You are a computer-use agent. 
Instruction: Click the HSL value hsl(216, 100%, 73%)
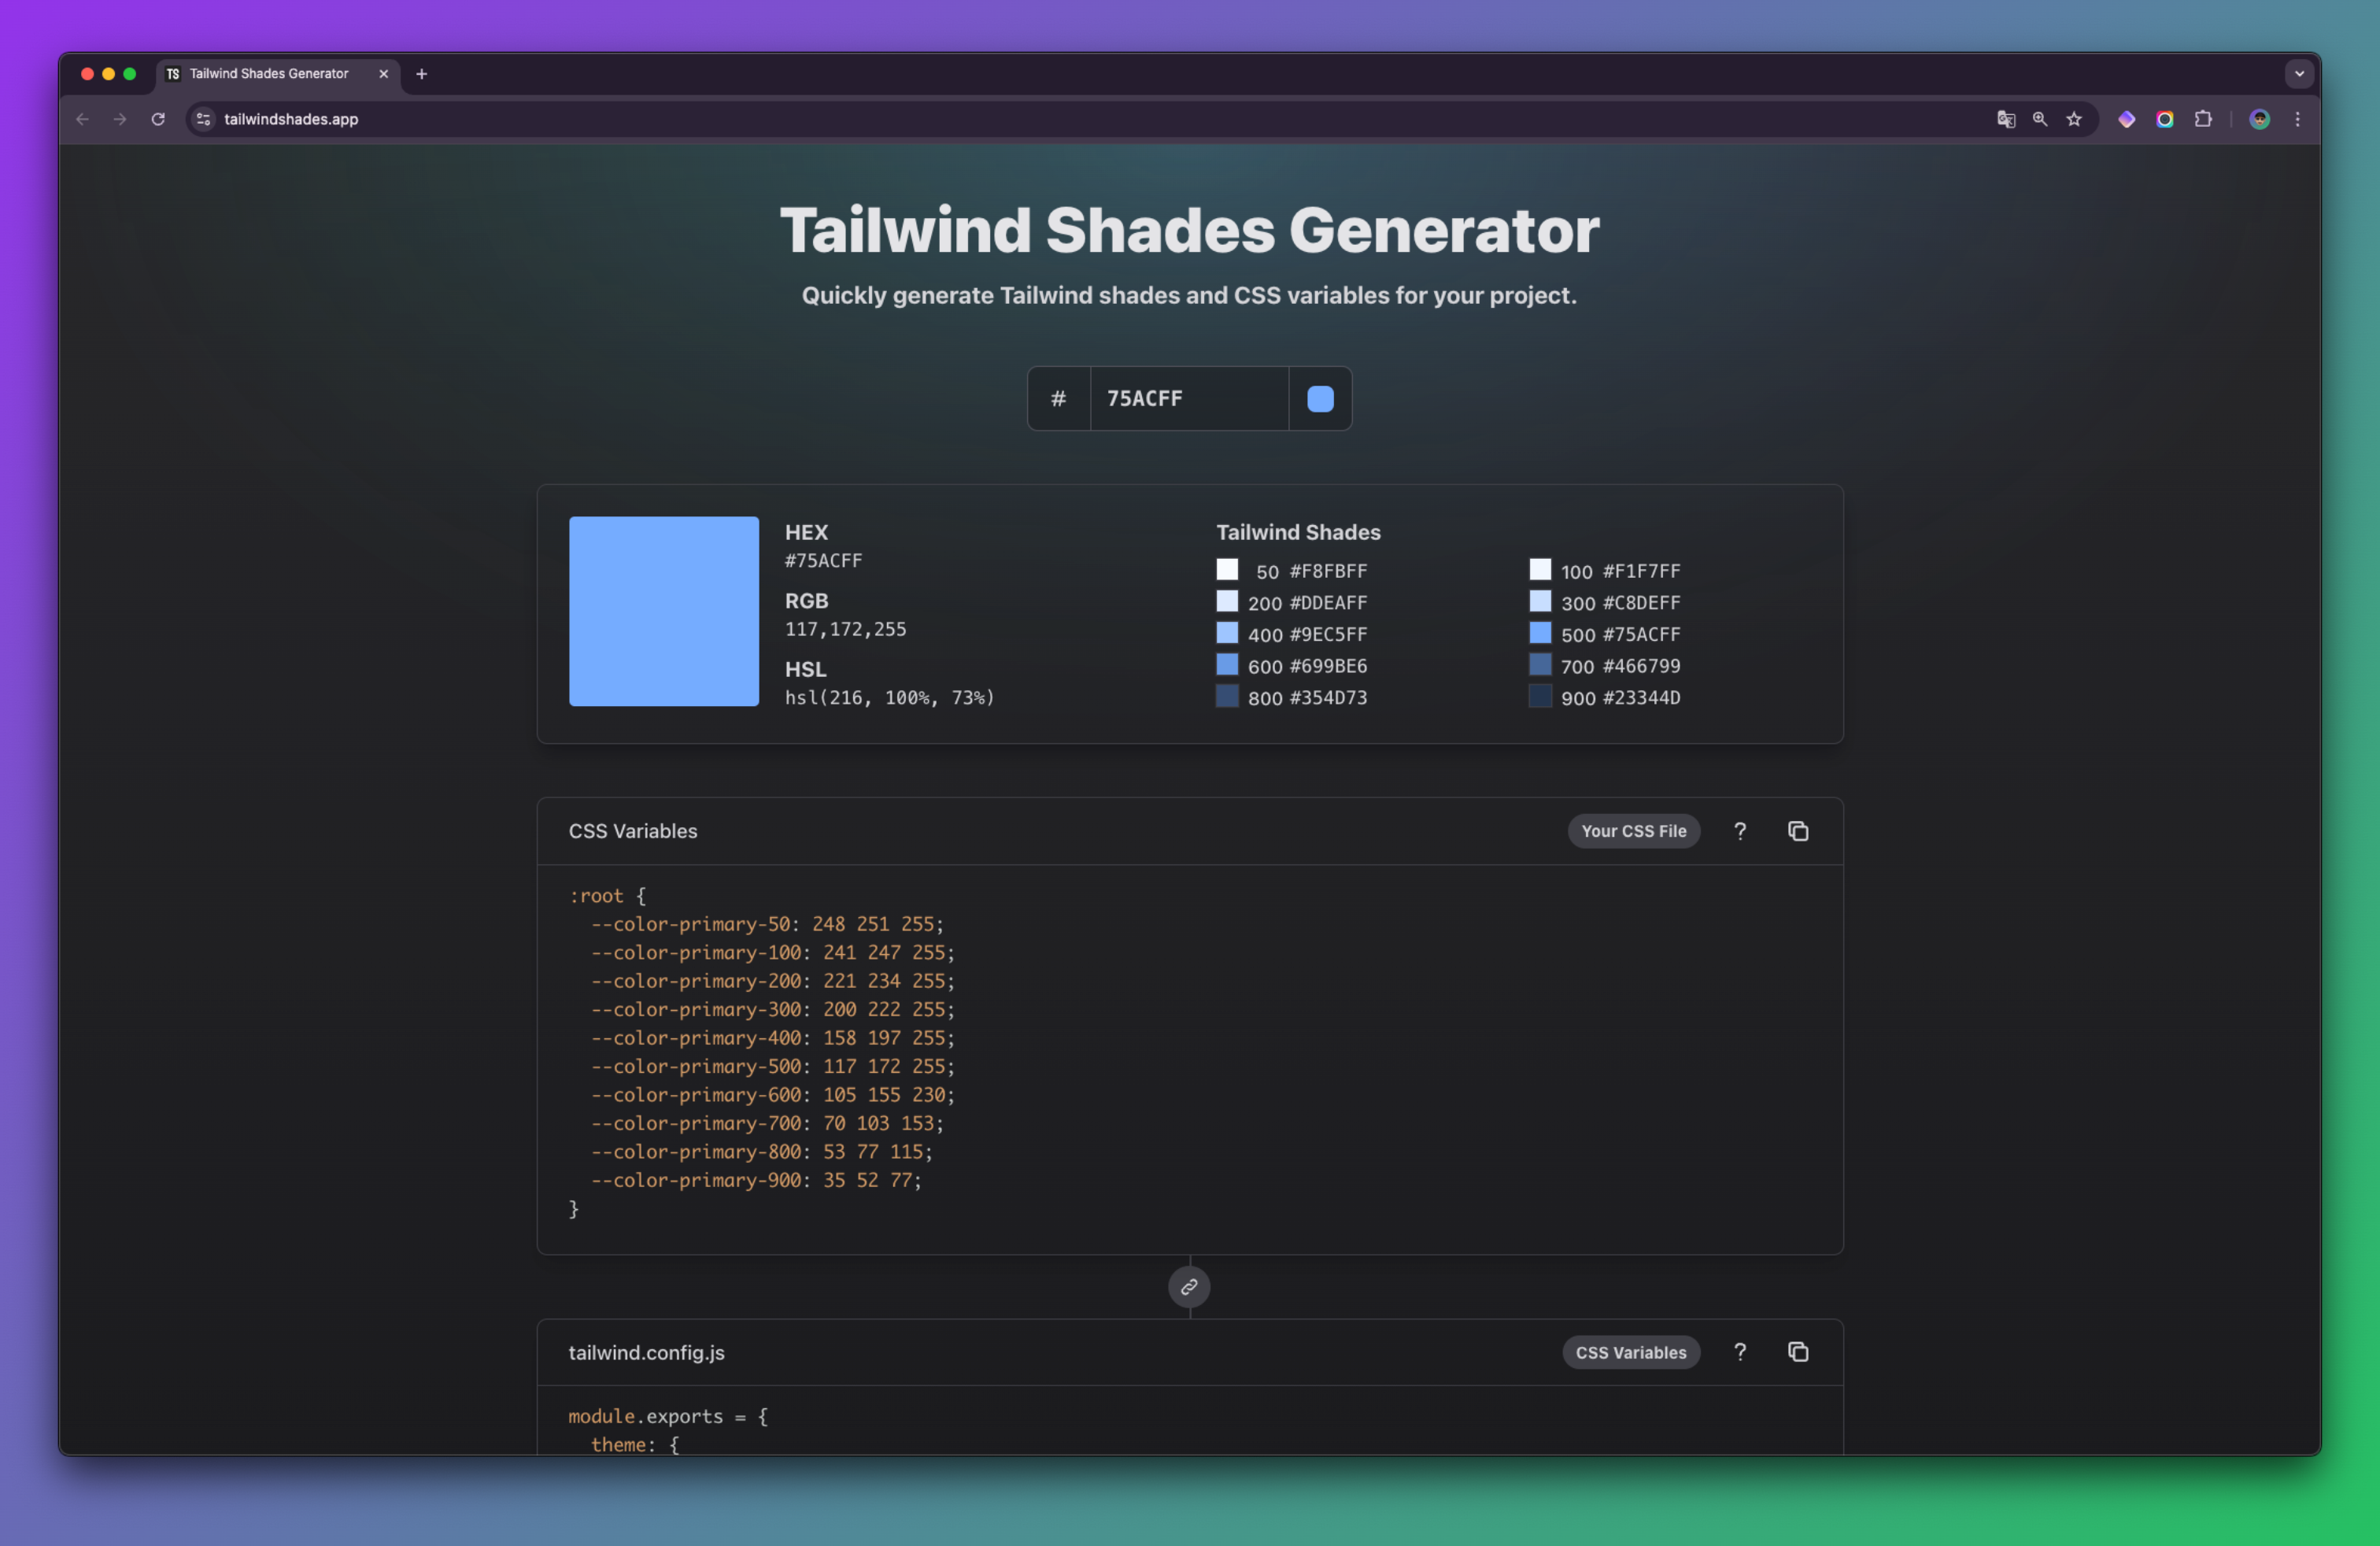pos(889,698)
